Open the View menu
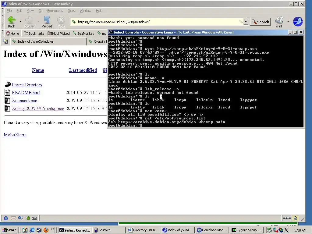The image size is (312, 234). click(30, 11)
